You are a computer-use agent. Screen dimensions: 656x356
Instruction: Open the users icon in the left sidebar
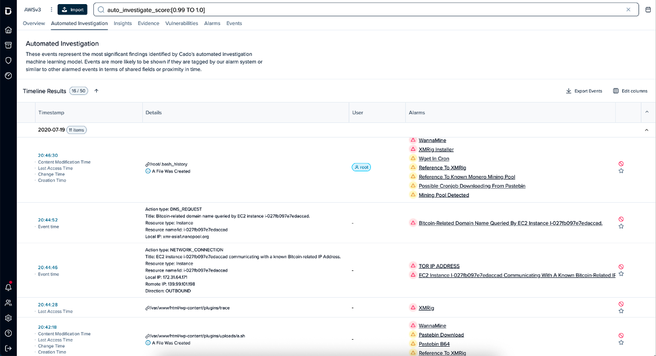8,302
